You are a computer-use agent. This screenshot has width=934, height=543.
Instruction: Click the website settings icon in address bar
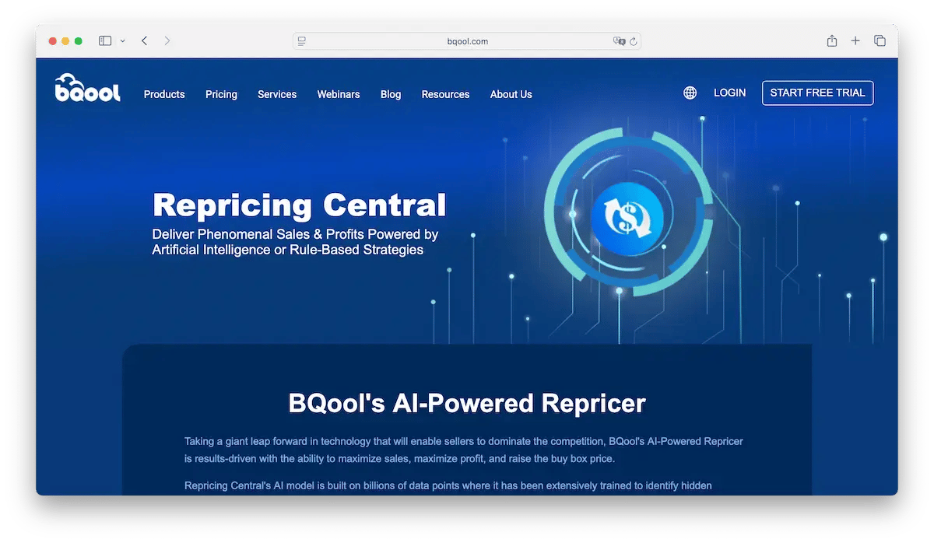302,40
